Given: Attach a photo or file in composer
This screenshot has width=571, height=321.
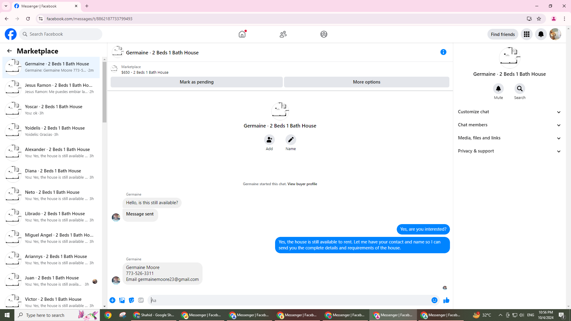Looking at the screenshot, I should point(122,300).
